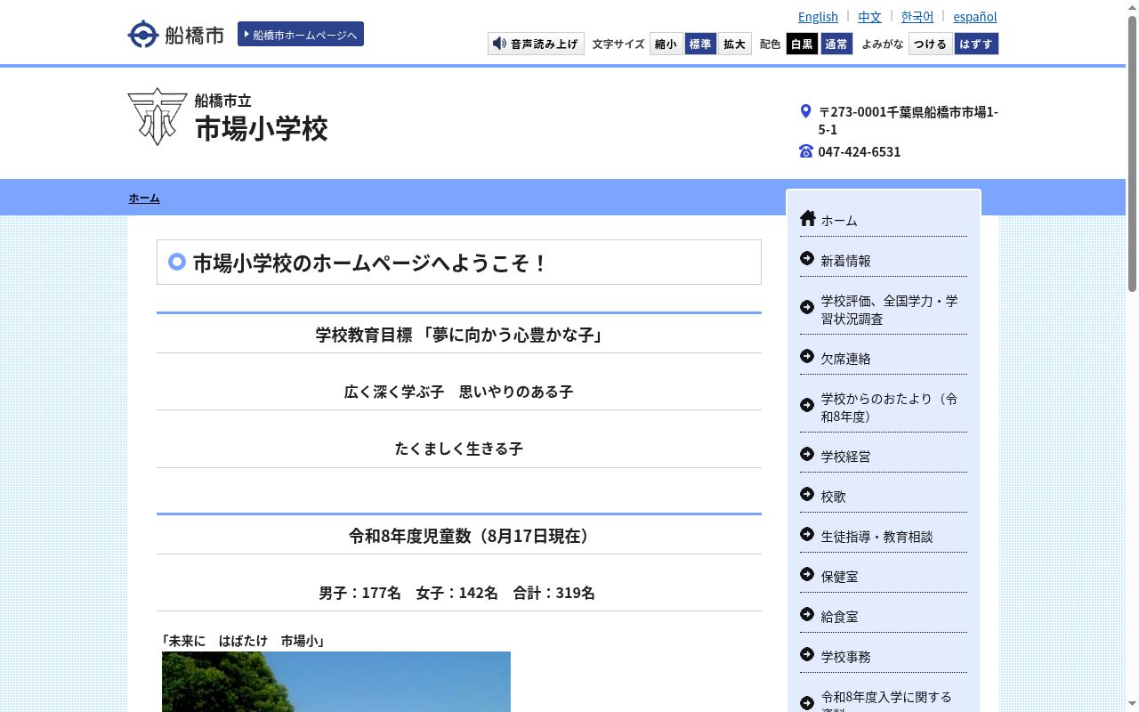The image size is (1139, 712).
Task: Switch language to 中文
Action: (x=869, y=17)
